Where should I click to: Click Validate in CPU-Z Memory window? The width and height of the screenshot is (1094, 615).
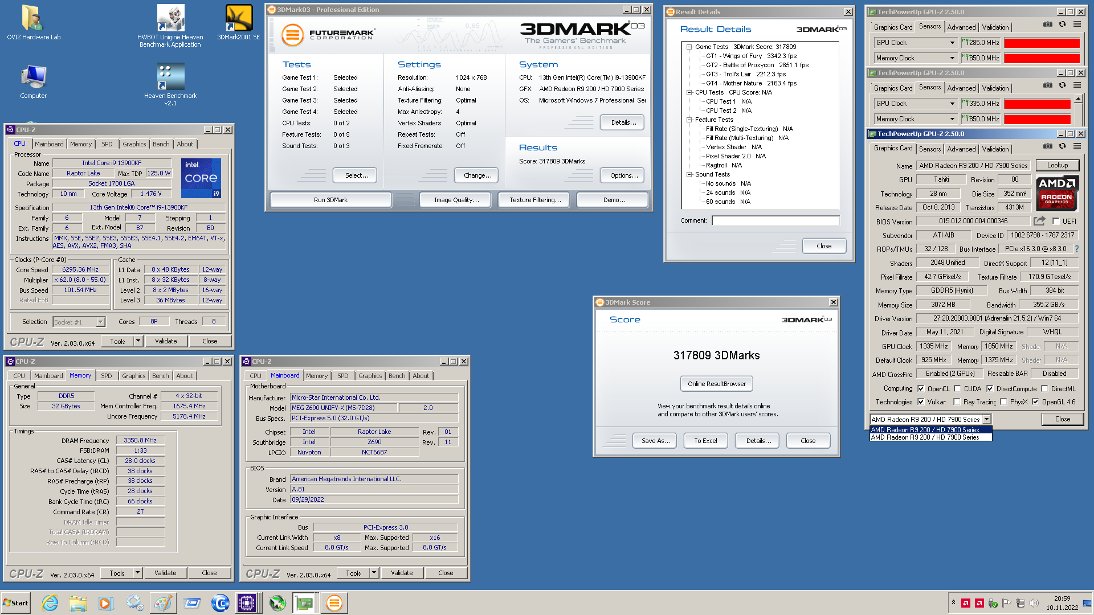coord(165,573)
